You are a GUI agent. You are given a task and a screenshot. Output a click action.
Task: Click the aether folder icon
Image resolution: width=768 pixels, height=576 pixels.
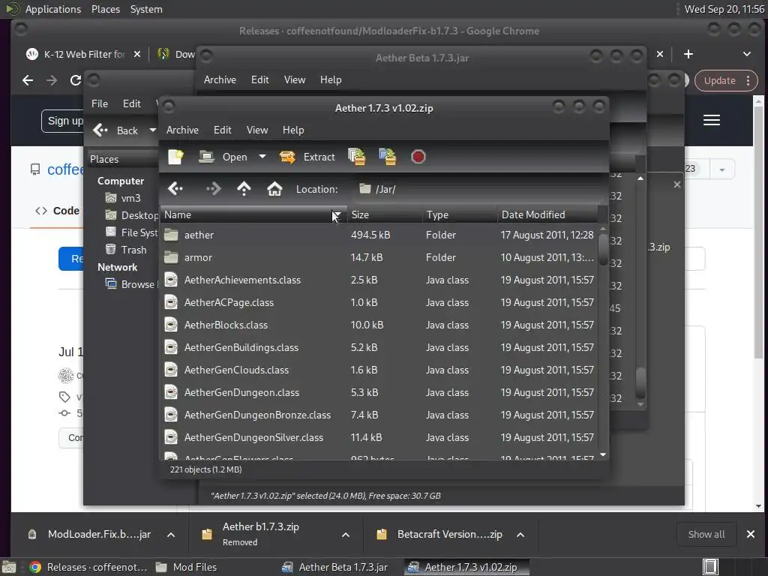(x=171, y=235)
